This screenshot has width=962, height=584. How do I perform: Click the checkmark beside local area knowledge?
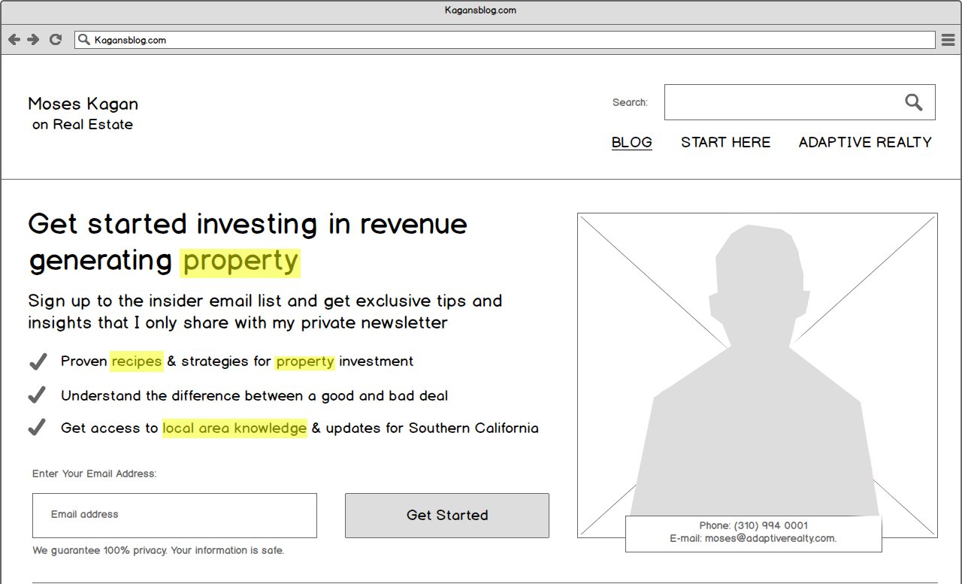[38, 428]
